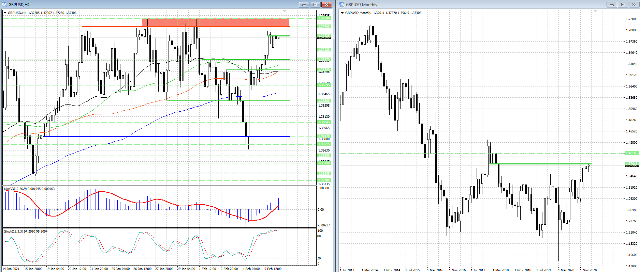Open the dropdown arrow beside GBPUSD,Monthly chart label

(342, 13)
